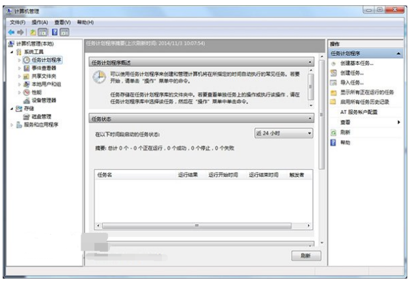Click the blue Help toolbar icon
The image size is (410, 282).
pos(55,32)
